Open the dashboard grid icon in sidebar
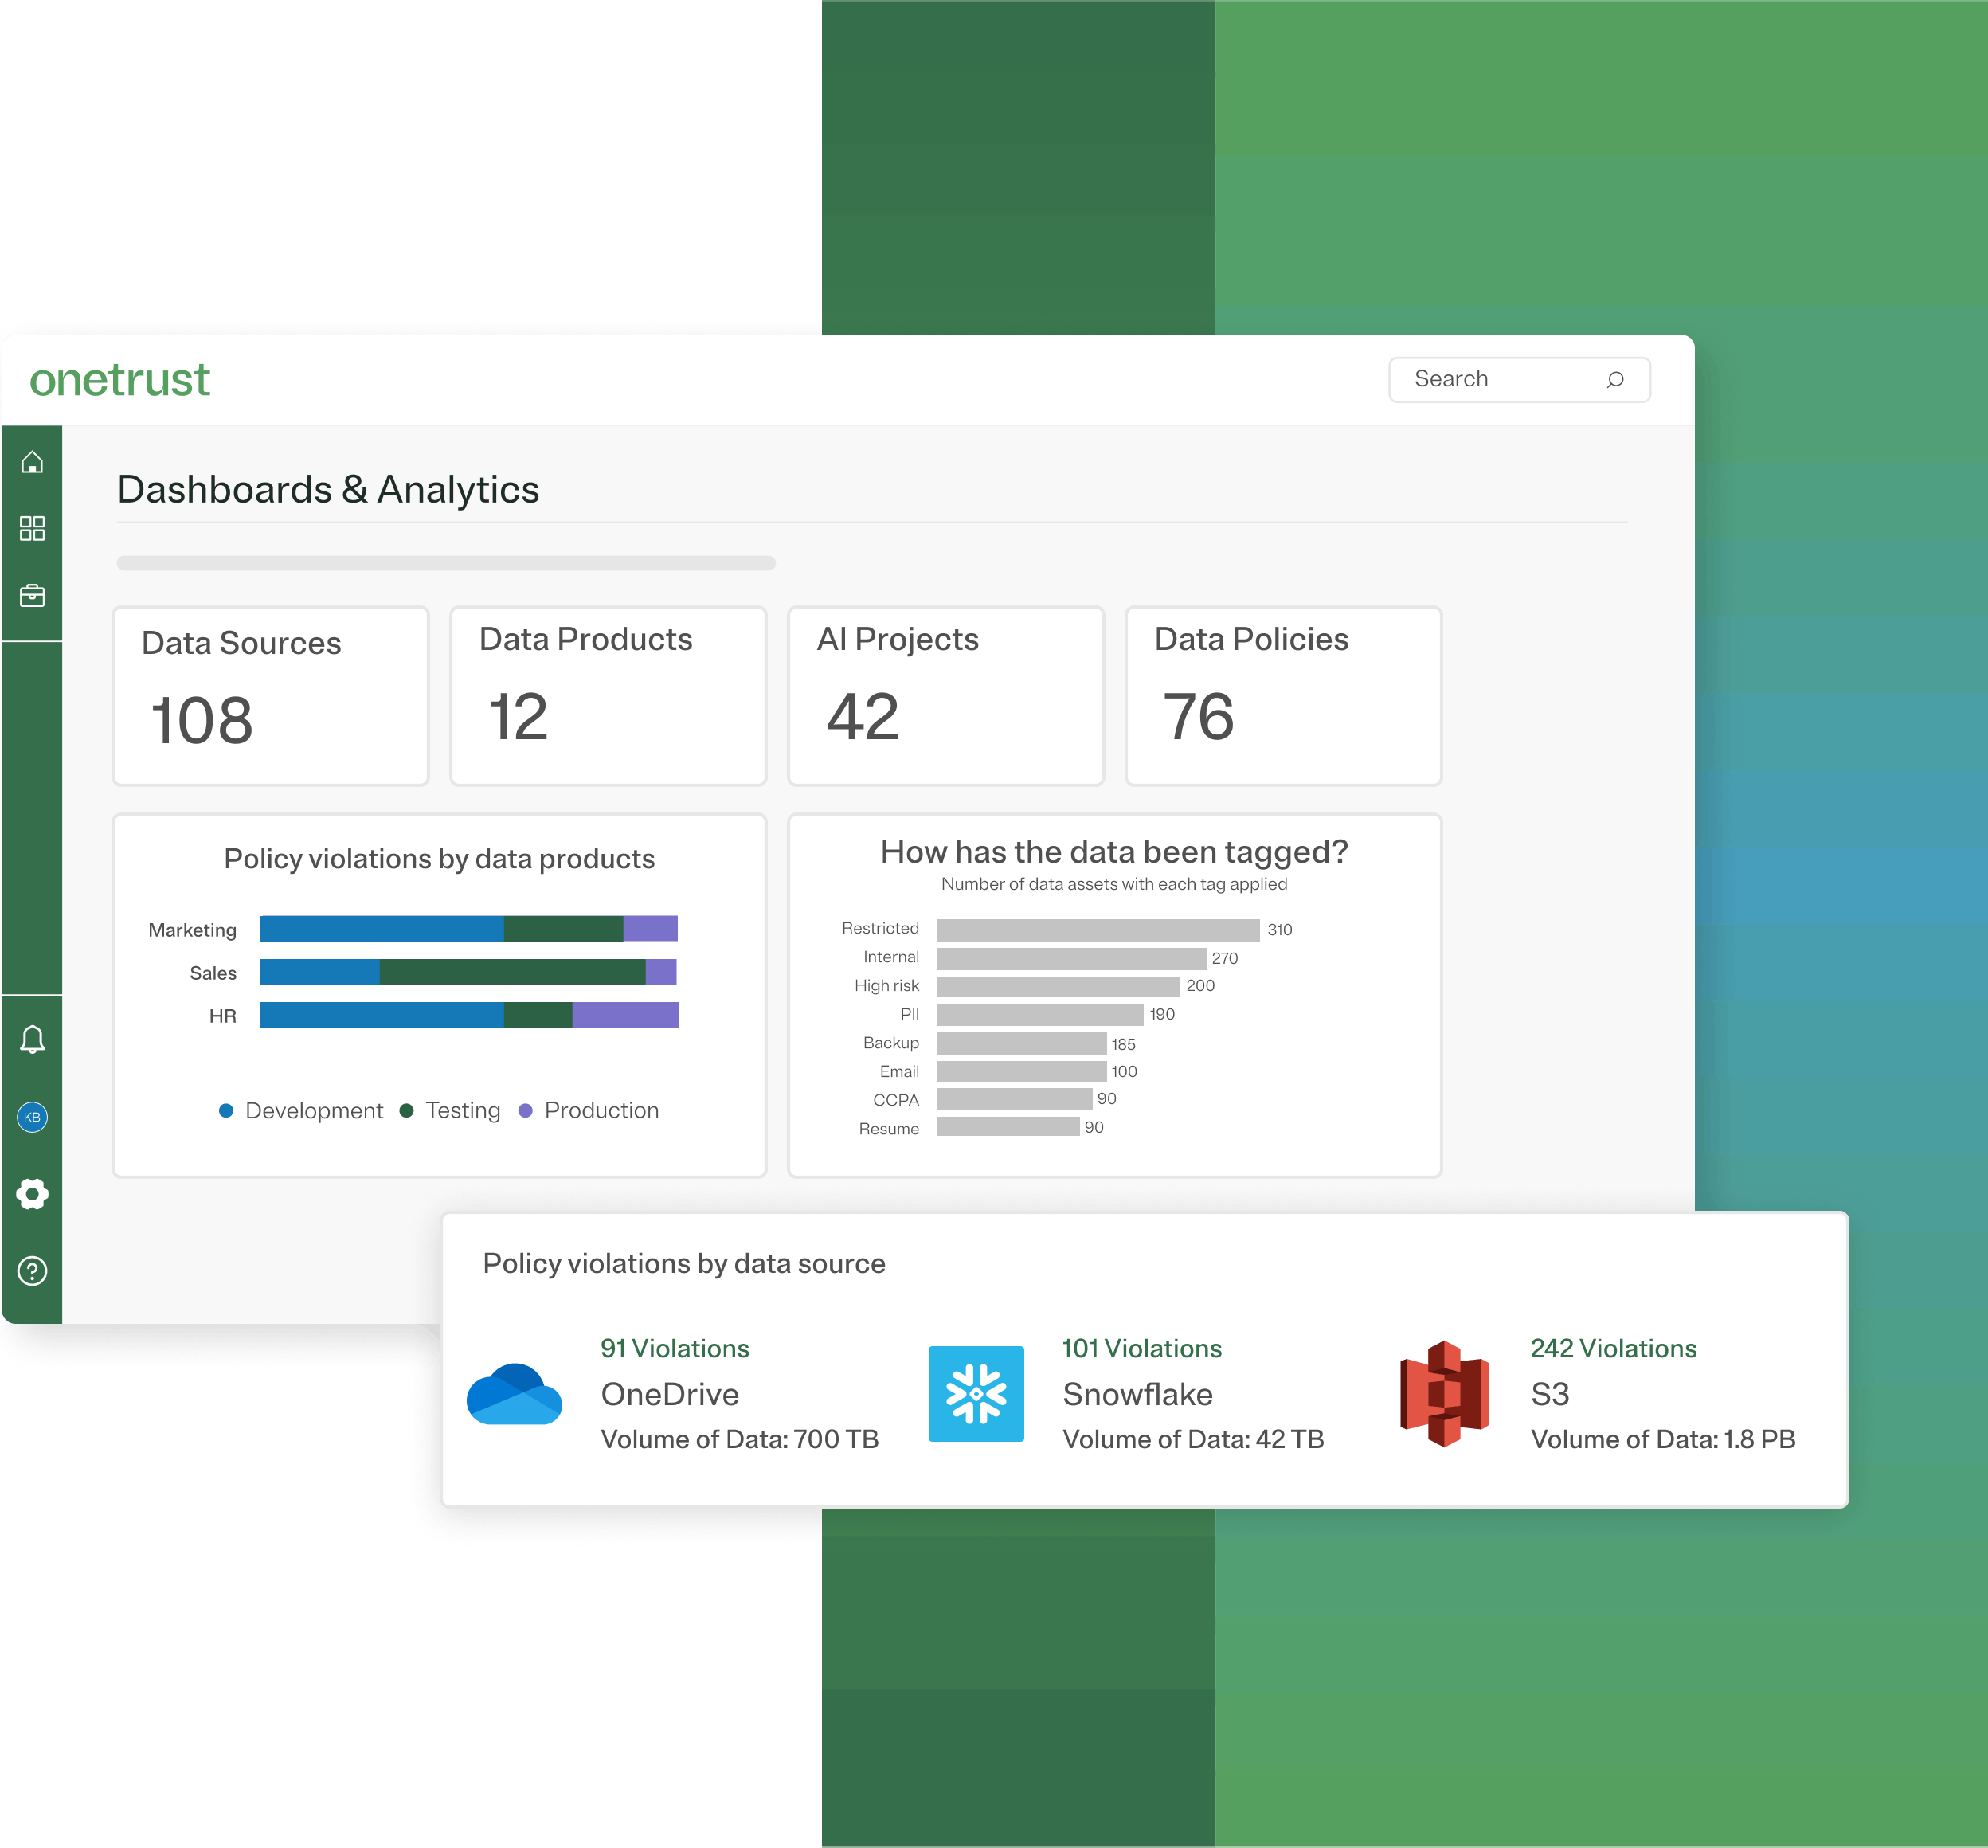This screenshot has width=1988, height=1848. coord(32,528)
